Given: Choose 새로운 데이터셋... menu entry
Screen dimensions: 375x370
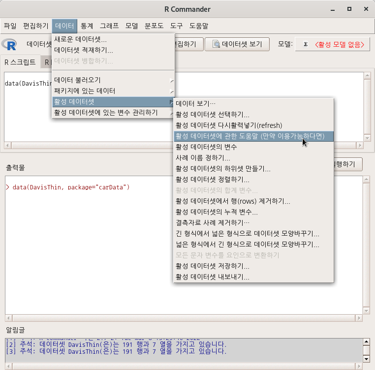Looking at the screenshot, I should pyautogui.click(x=113, y=39).
